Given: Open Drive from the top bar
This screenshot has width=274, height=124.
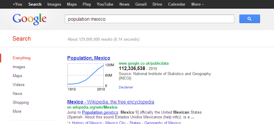Looking at the screenshot, I should click(157, 4).
